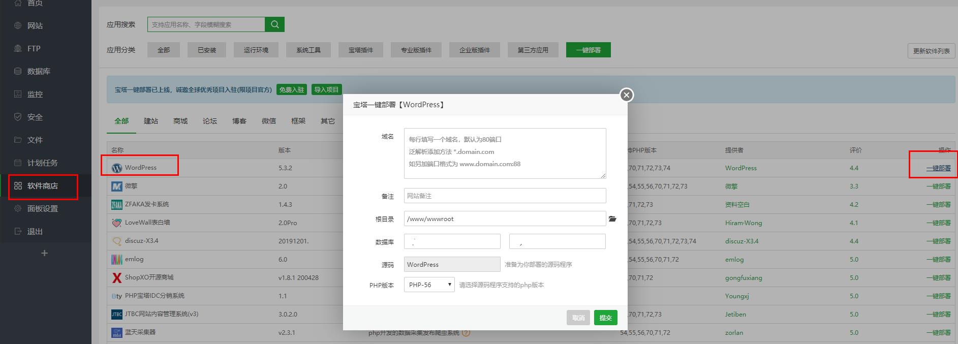Click 更新软件列表 button

pyautogui.click(x=931, y=51)
